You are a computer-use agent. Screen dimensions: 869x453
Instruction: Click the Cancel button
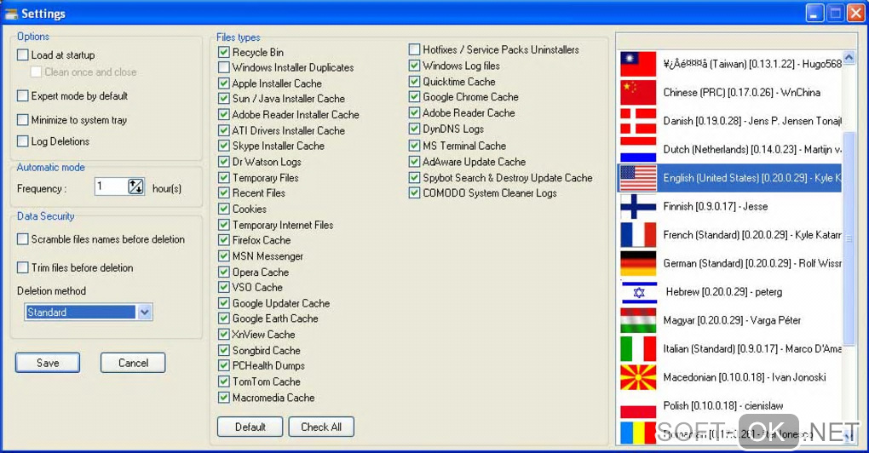point(133,363)
